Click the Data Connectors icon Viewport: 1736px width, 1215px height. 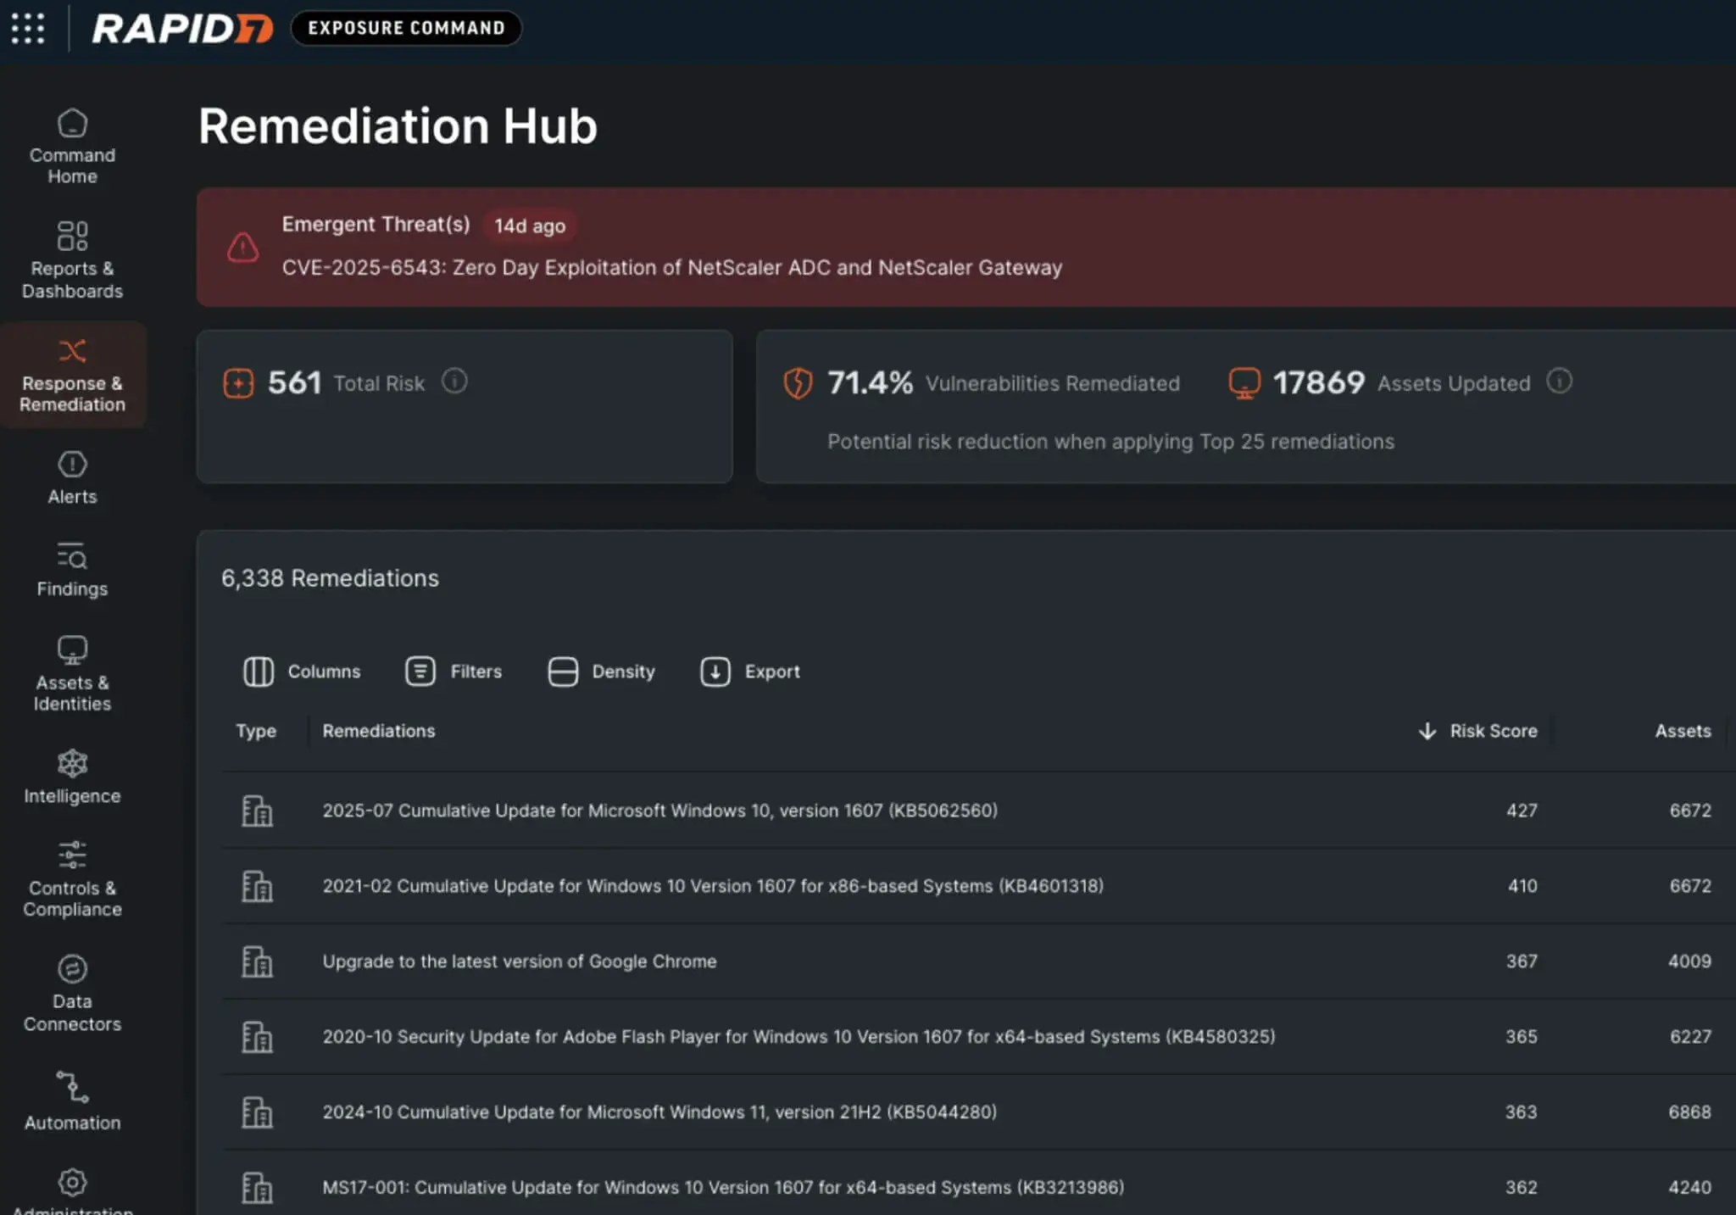pyautogui.click(x=72, y=968)
